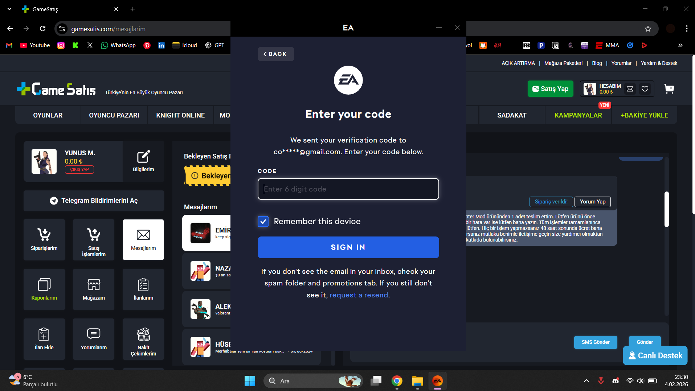This screenshot has height=391, width=695.
Task: Open the Kuponlarım tile
Action: (x=44, y=289)
